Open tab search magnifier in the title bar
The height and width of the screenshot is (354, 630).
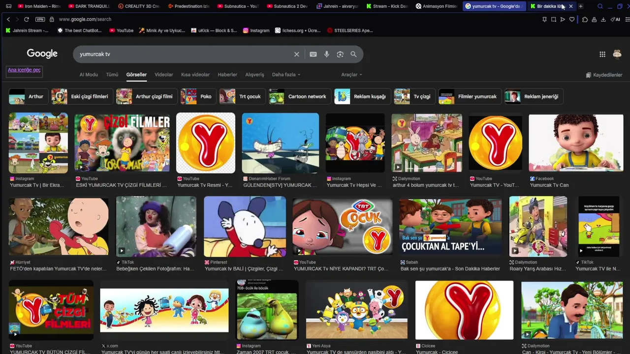click(600, 6)
